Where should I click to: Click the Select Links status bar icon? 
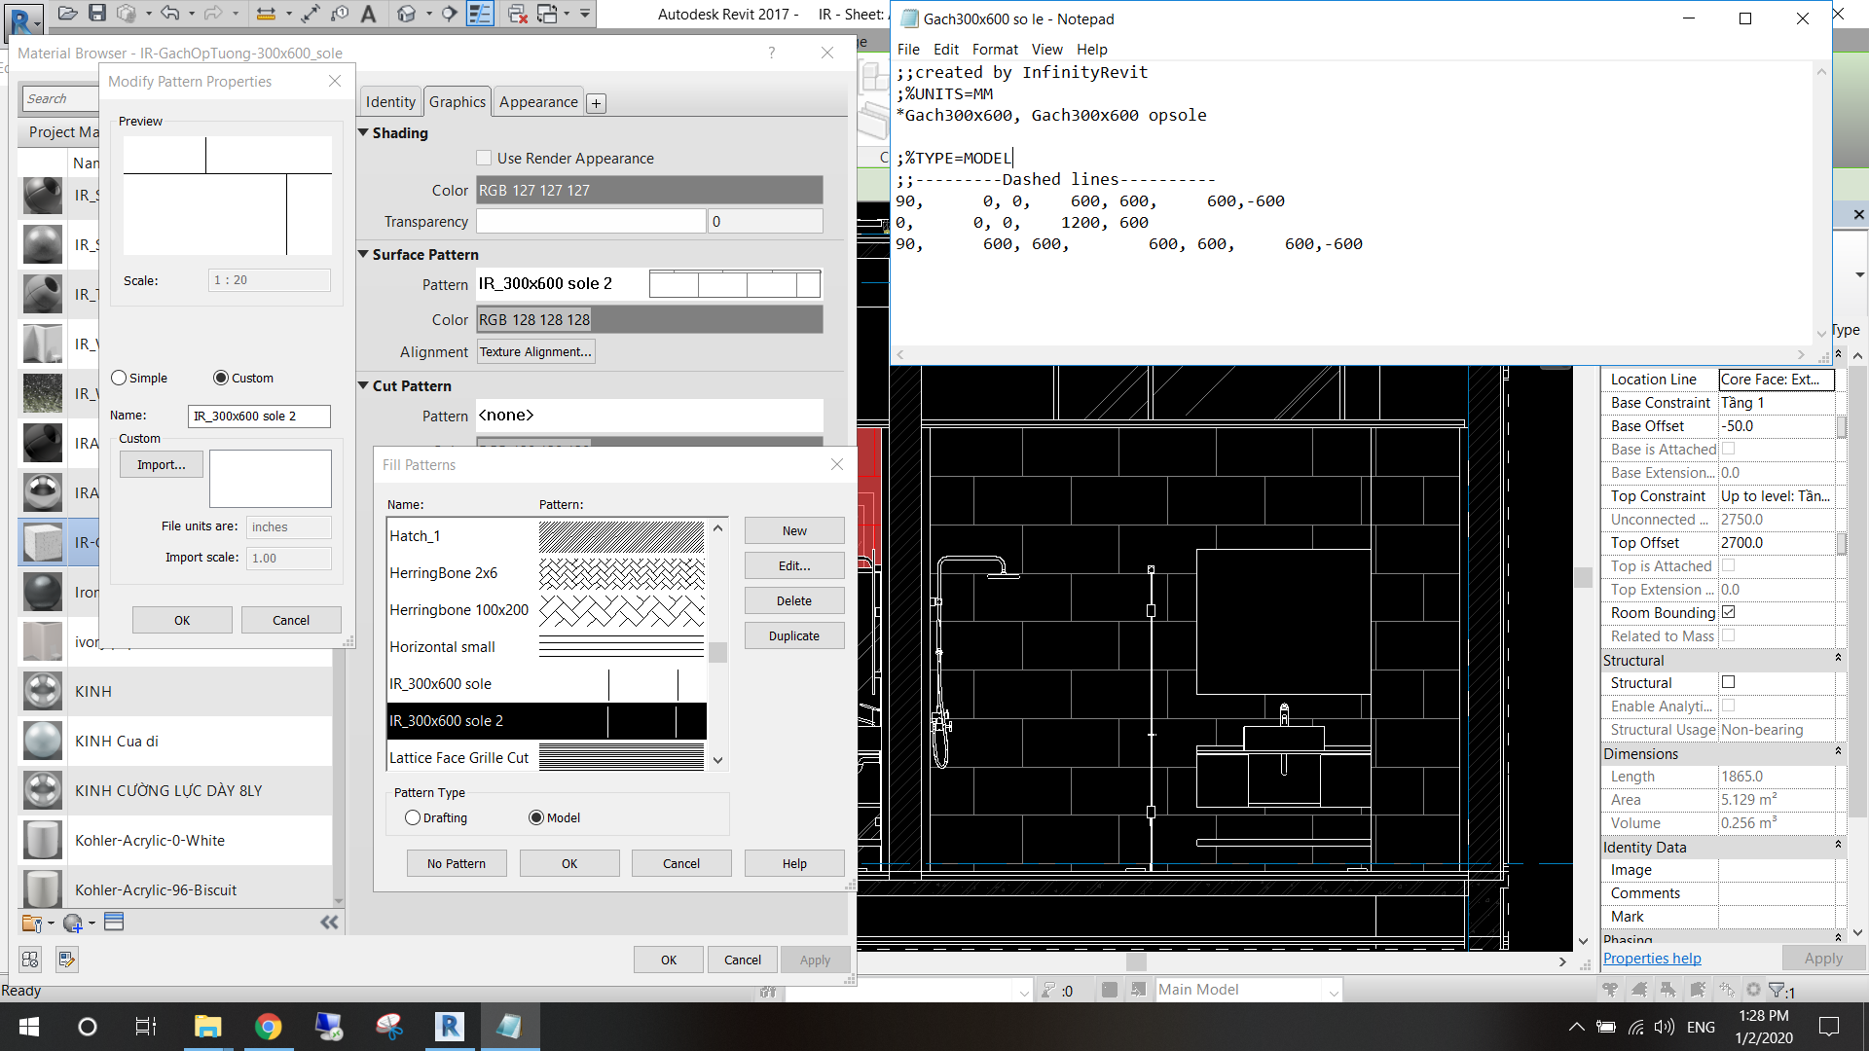click(1611, 990)
